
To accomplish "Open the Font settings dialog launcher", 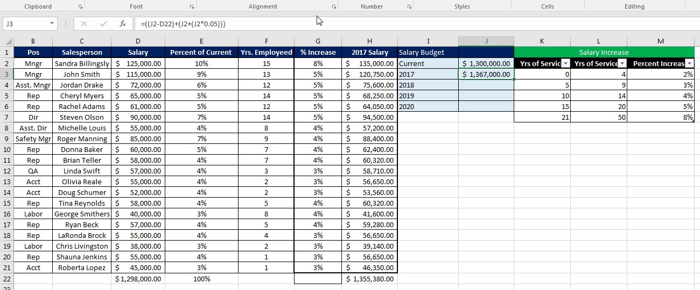I will click(191, 7).
